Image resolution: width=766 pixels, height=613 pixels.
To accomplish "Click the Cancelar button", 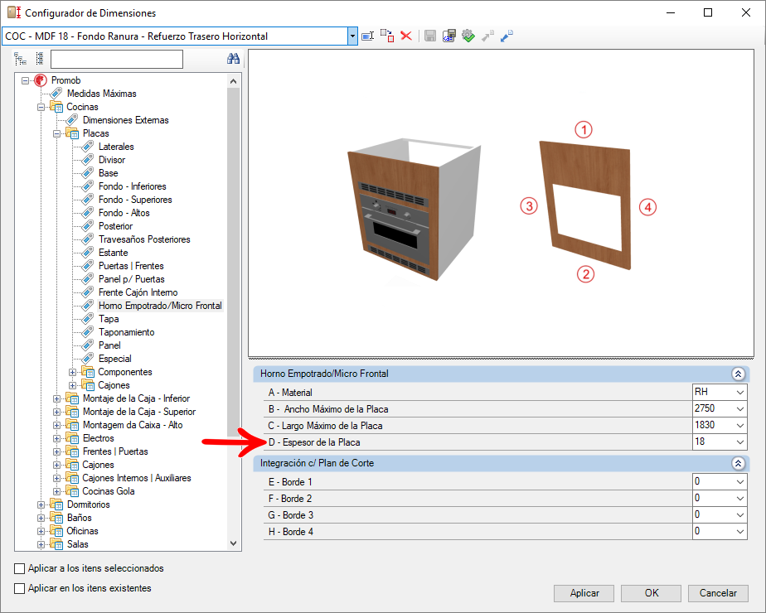I will (x=718, y=593).
